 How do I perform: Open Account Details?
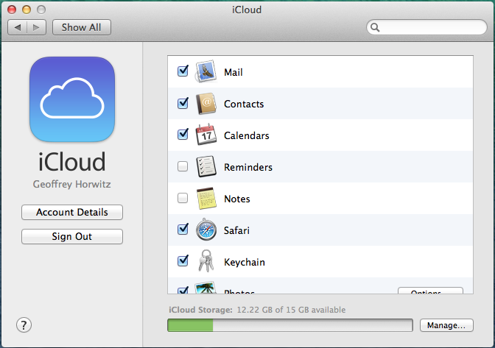point(72,212)
